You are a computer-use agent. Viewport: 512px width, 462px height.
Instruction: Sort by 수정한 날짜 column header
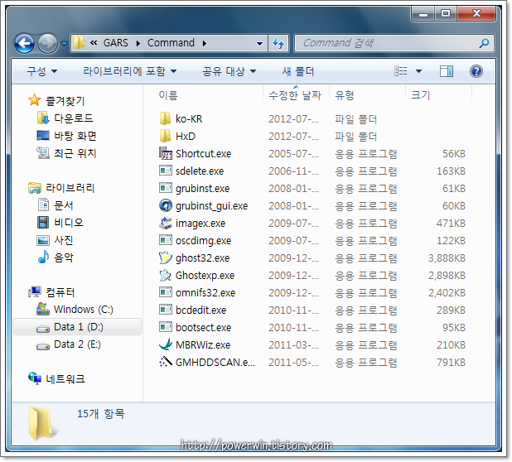[295, 95]
